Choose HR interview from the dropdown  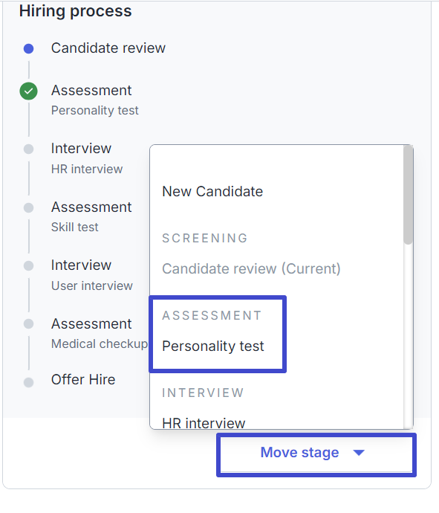tap(204, 423)
